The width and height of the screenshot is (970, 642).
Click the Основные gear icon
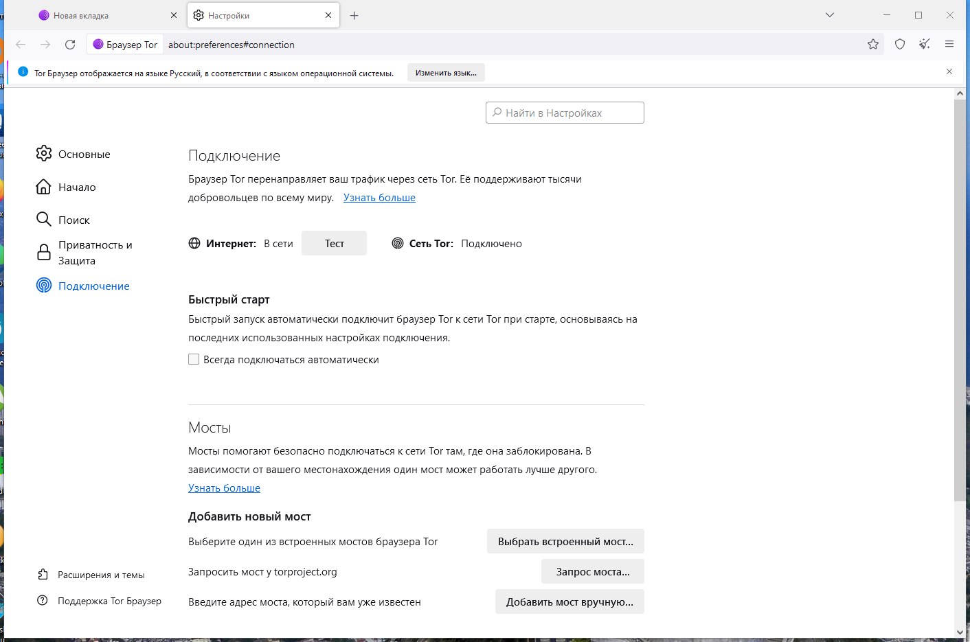pyautogui.click(x=44, y=153)
